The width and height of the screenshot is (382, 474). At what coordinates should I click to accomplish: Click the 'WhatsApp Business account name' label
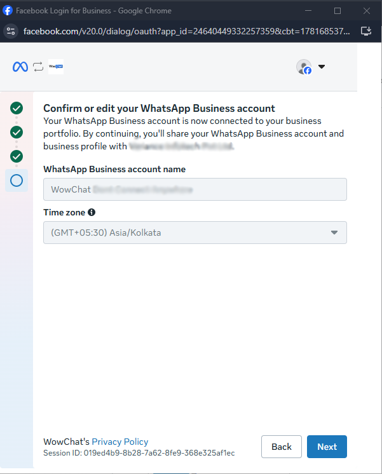tap(114, 169)
